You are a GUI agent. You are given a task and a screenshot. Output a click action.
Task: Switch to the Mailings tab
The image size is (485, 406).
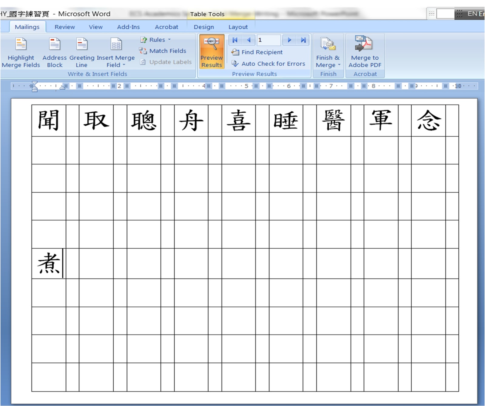(27, 27)
